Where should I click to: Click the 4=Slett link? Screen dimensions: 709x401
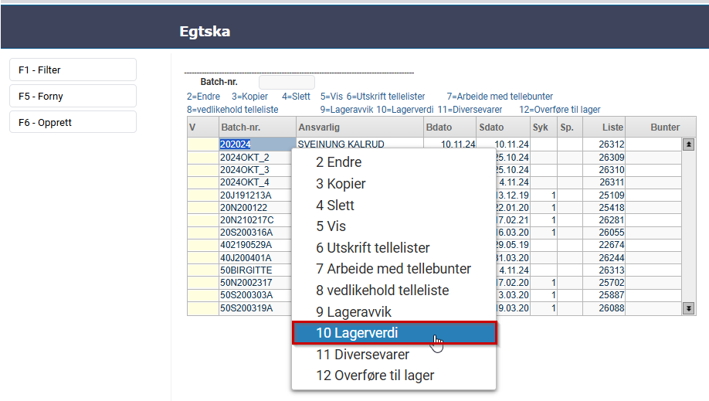[296, 97]
